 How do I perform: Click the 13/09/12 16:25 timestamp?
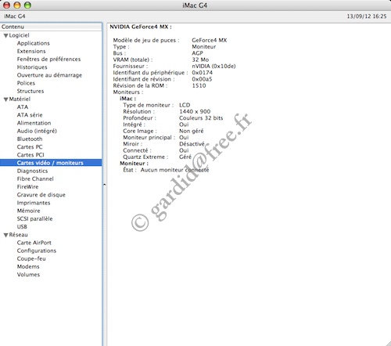367,16
